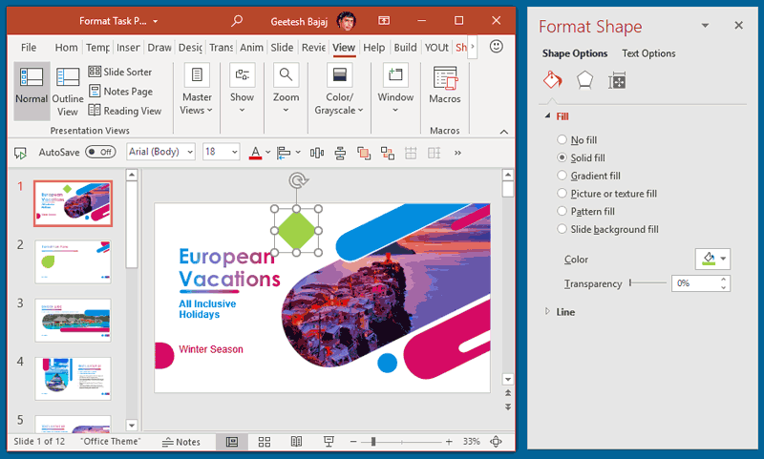Click Reading View icon in status bar

pos(296,442)
